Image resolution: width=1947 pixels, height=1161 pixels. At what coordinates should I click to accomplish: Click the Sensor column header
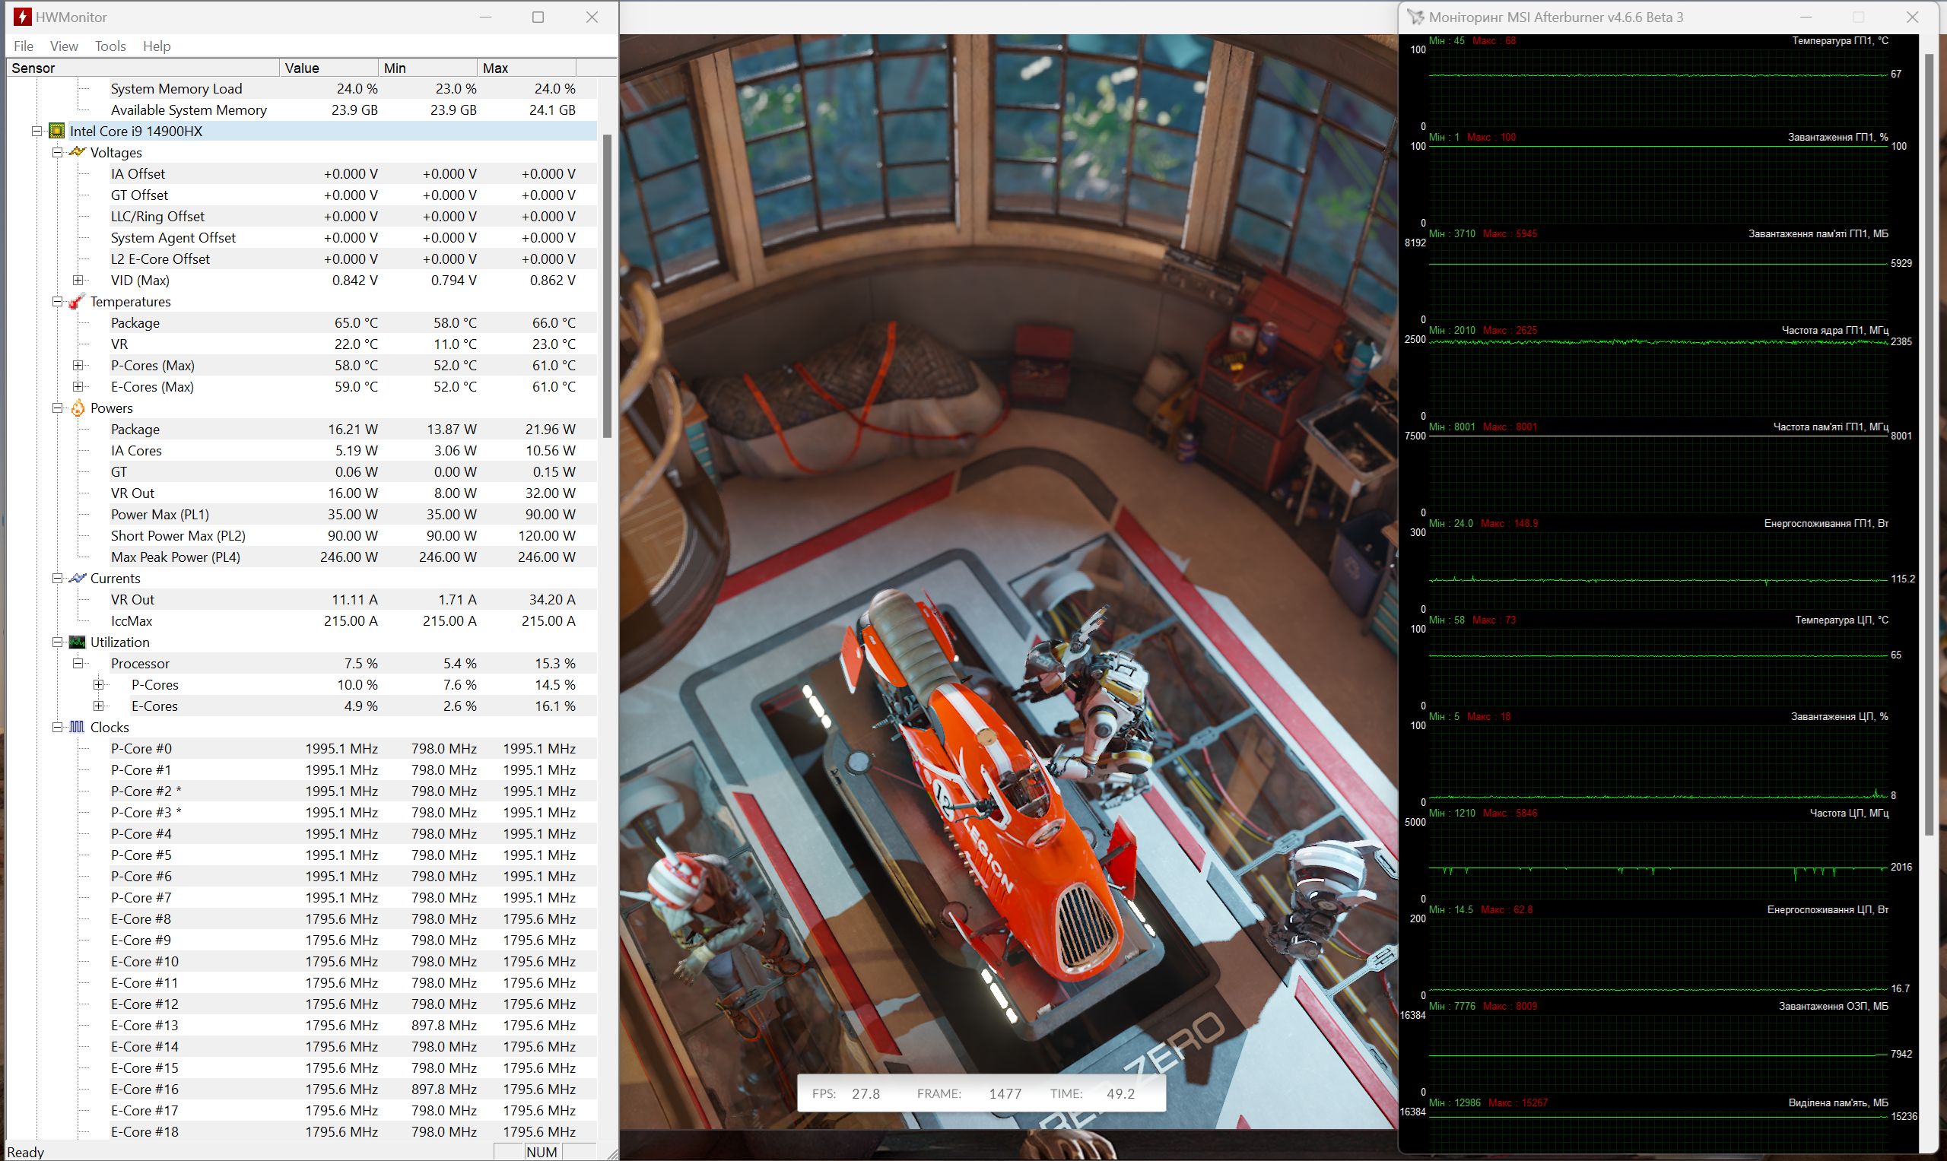point(143,68)
